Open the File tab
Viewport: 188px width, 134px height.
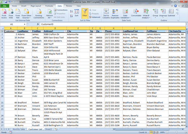[5, 6]
